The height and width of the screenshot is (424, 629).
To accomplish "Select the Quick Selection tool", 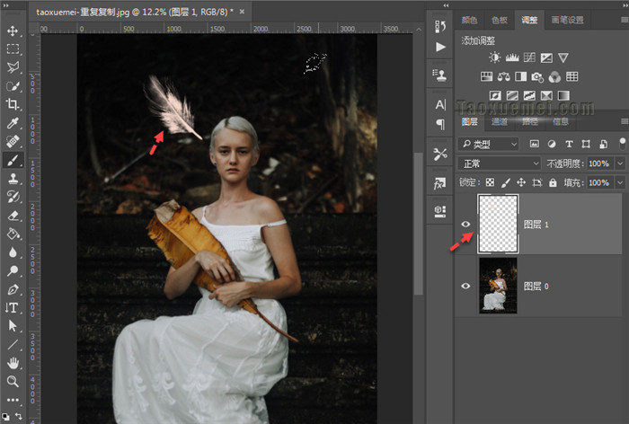I will pos(13,86).
